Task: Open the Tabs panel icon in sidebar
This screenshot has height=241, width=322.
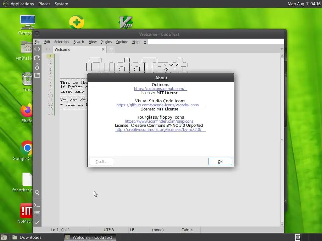Action: [37, 75]
